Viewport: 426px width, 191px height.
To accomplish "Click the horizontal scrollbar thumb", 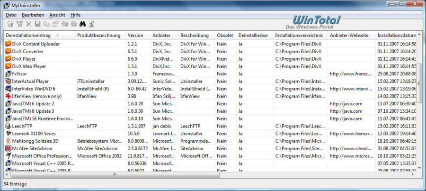I will (115, 175).
